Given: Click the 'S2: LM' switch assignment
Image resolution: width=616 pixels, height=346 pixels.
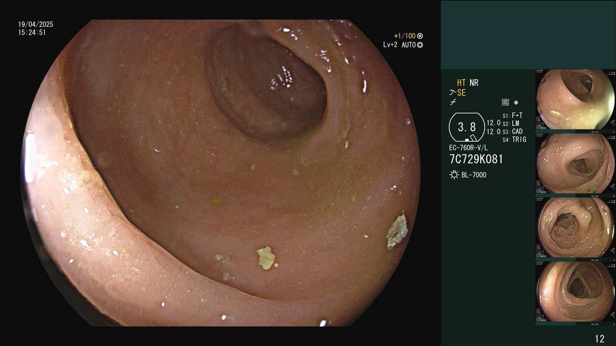Looking at the screenshot, I should tap(511, 123).
